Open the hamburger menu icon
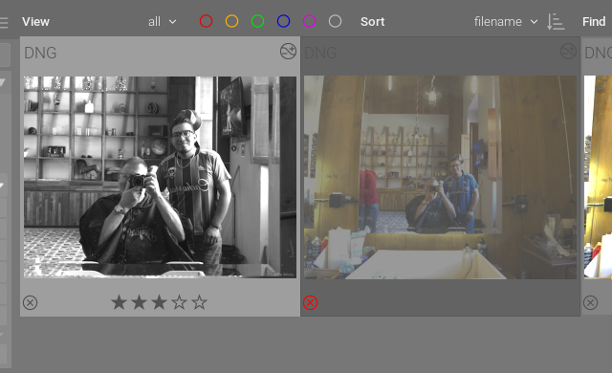This screenshot has height=373, width=612. (4, 23)
